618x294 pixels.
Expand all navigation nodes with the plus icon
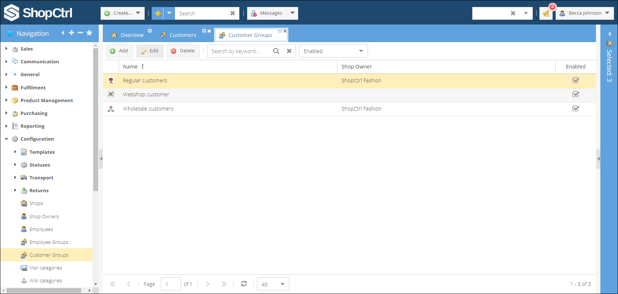(x=72, y=33)
